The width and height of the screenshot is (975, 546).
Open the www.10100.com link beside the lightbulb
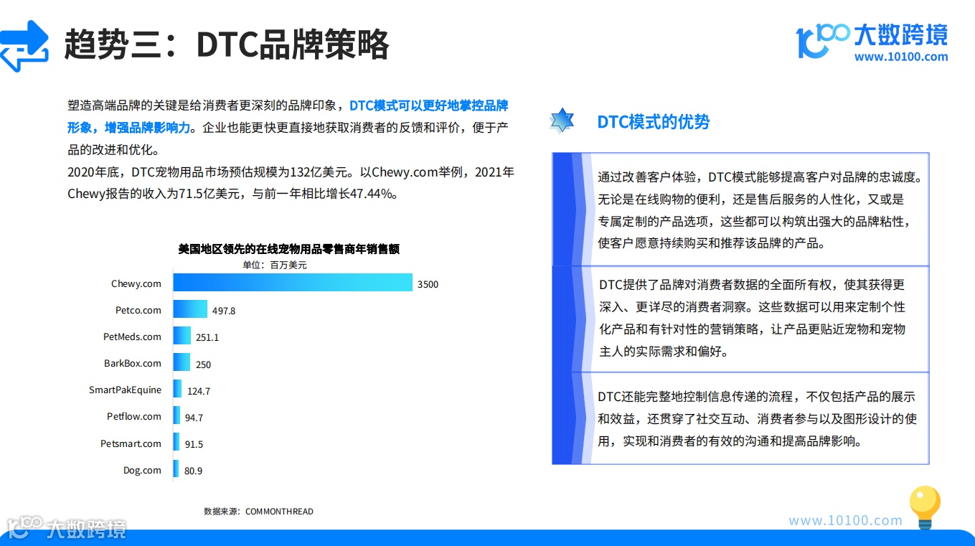tap(845, 521)
